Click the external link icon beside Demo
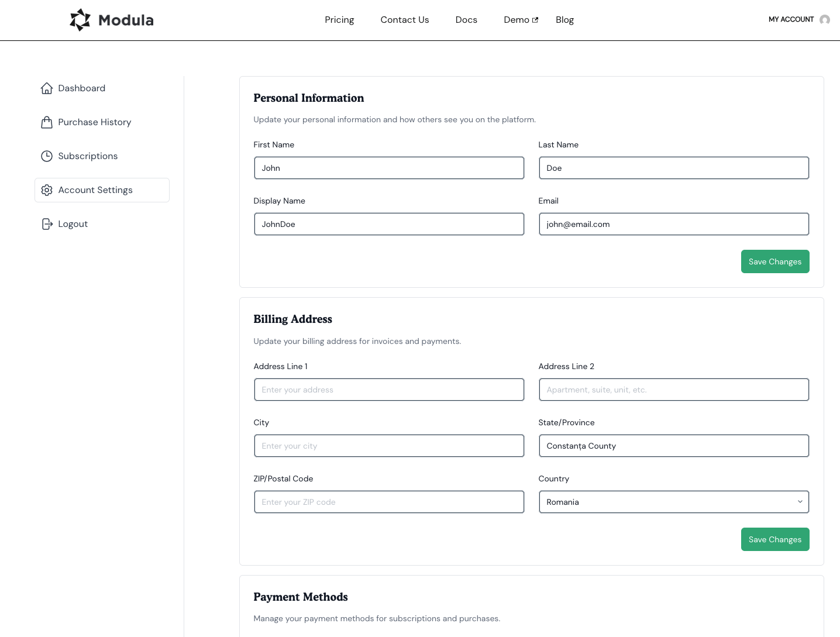This screenshot has width=840, height=637. coord(535,20)
